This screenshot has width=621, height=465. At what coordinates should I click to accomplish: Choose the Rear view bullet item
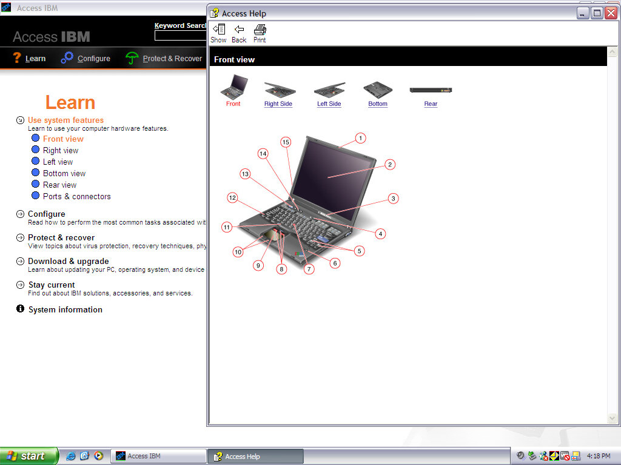click(x=59, y=185)
